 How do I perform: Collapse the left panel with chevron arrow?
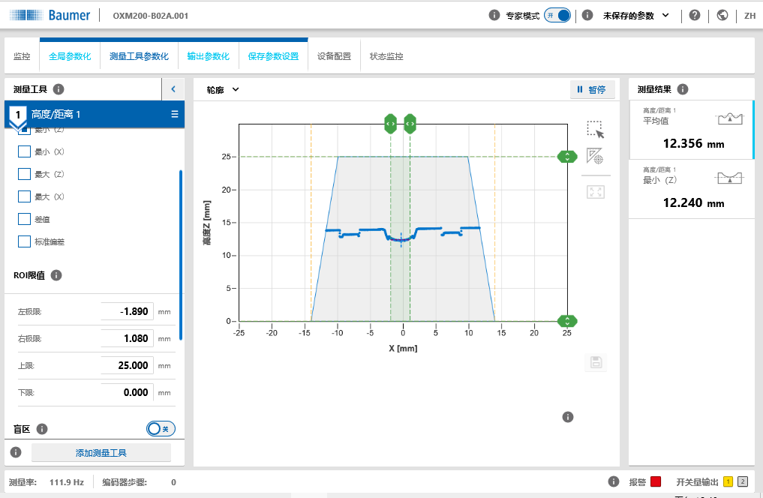coord(173,89)
